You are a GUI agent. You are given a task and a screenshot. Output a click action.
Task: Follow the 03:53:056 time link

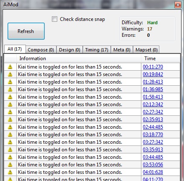click(153, 165)
